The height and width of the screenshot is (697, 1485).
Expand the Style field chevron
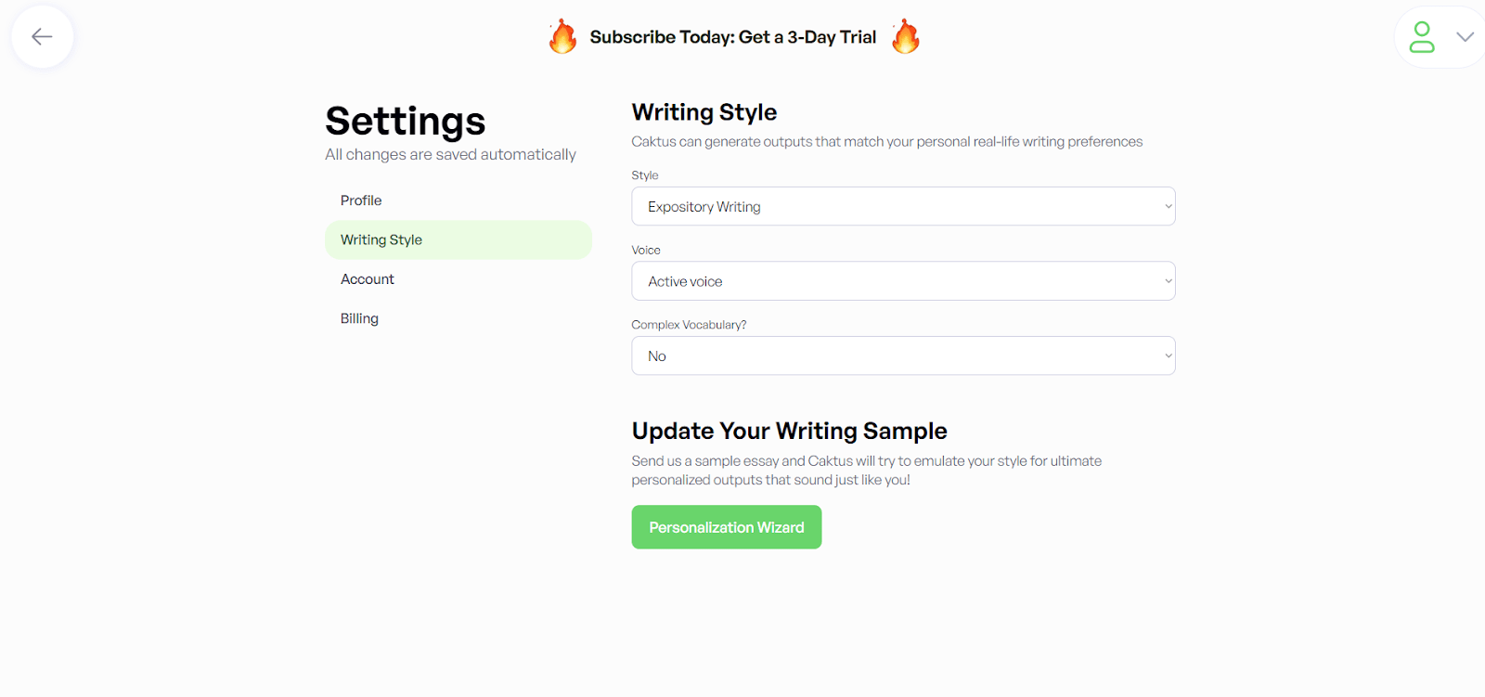coord(1168,206)
